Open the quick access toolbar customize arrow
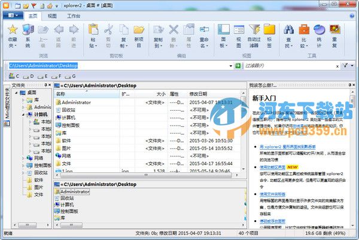Viewport: 359px width, 240px height. coord(57,6)
